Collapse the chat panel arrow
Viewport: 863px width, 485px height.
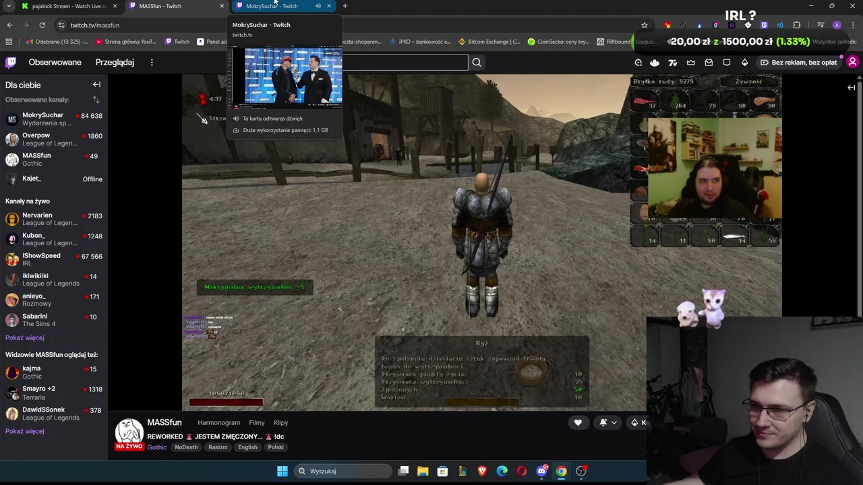(x=851, y=88)
